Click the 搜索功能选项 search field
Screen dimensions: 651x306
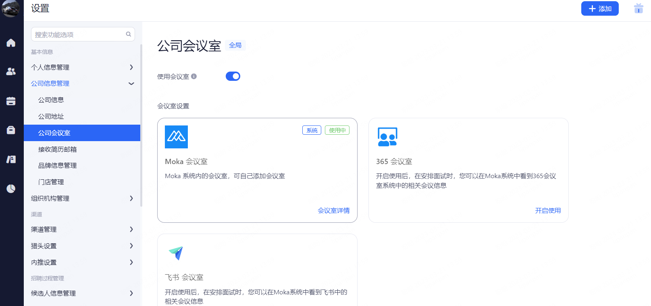click(x=79, y=35)
